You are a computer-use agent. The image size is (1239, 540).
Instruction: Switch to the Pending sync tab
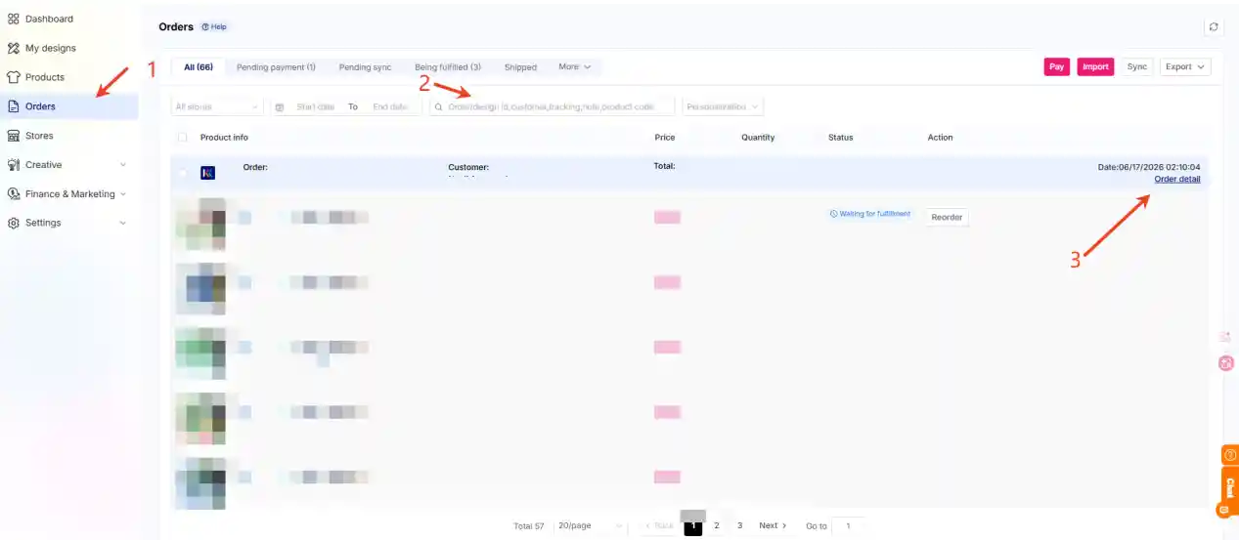(365, 67)
